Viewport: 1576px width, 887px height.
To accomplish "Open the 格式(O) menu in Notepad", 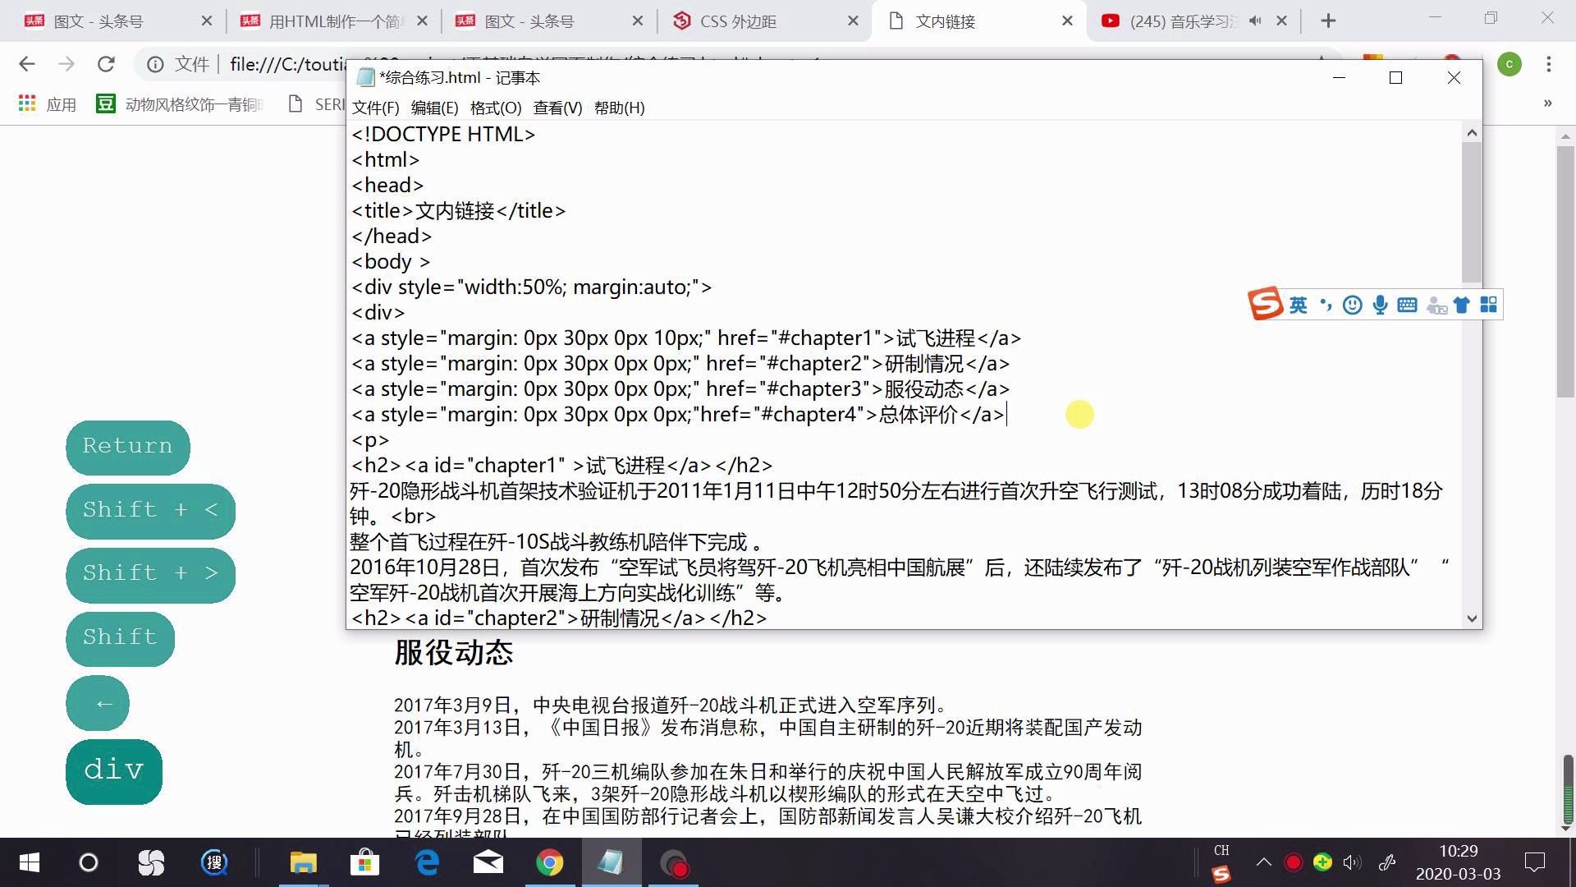I will pos(496,108).
